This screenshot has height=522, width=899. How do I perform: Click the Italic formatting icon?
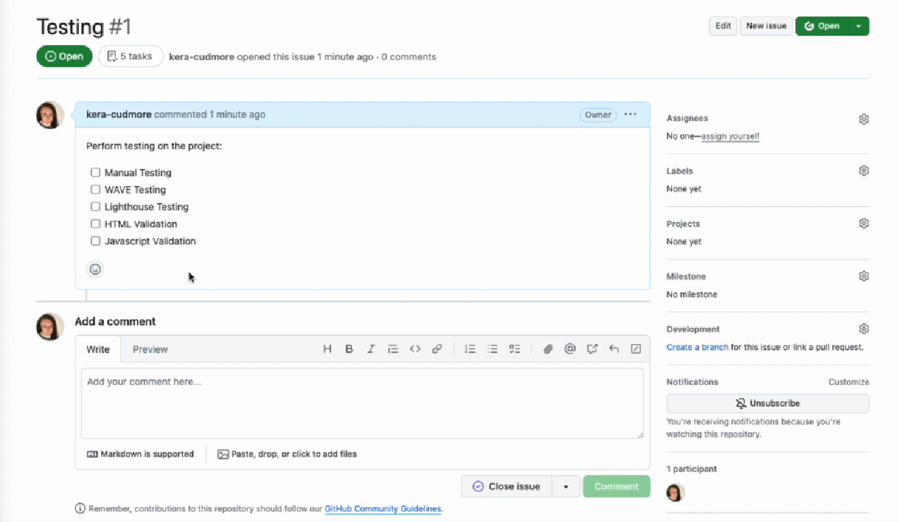[x=371, y=348]
